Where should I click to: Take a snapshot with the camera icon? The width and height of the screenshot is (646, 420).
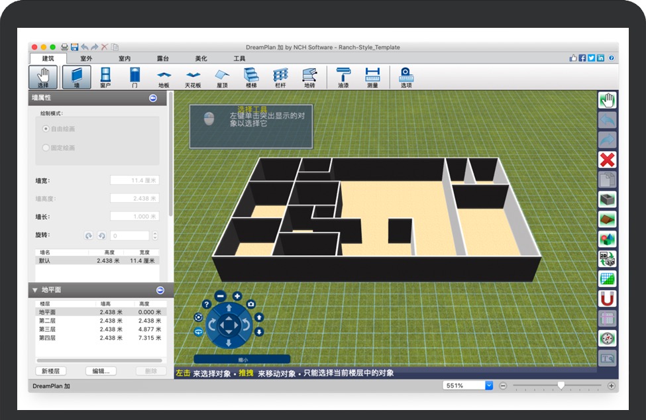click(x=251, y=303)
